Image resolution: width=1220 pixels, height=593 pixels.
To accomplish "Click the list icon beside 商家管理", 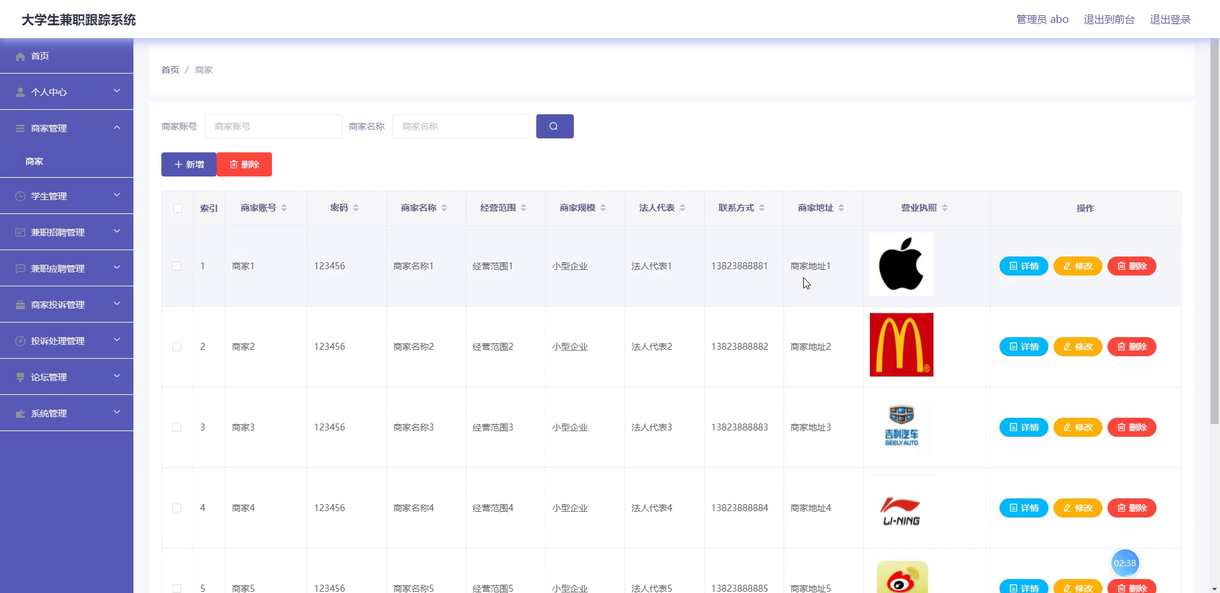I will (x=20, y=129).
